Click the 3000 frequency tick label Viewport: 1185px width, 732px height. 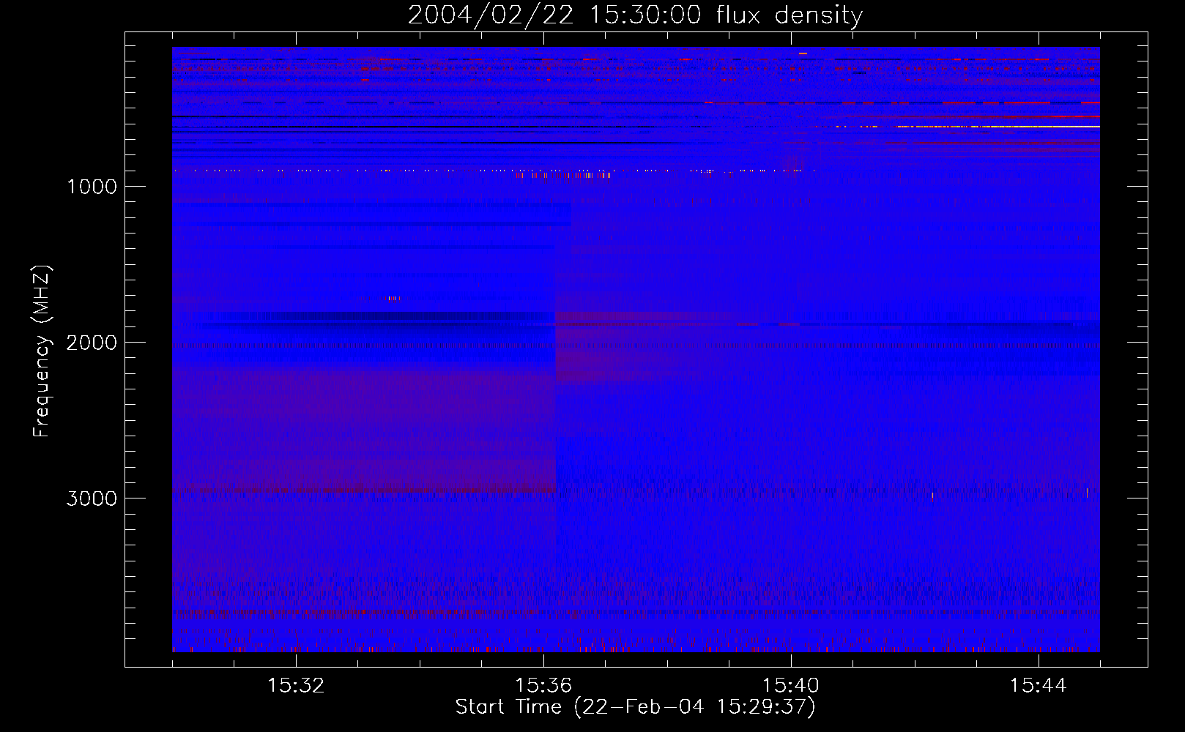(92, 498)
